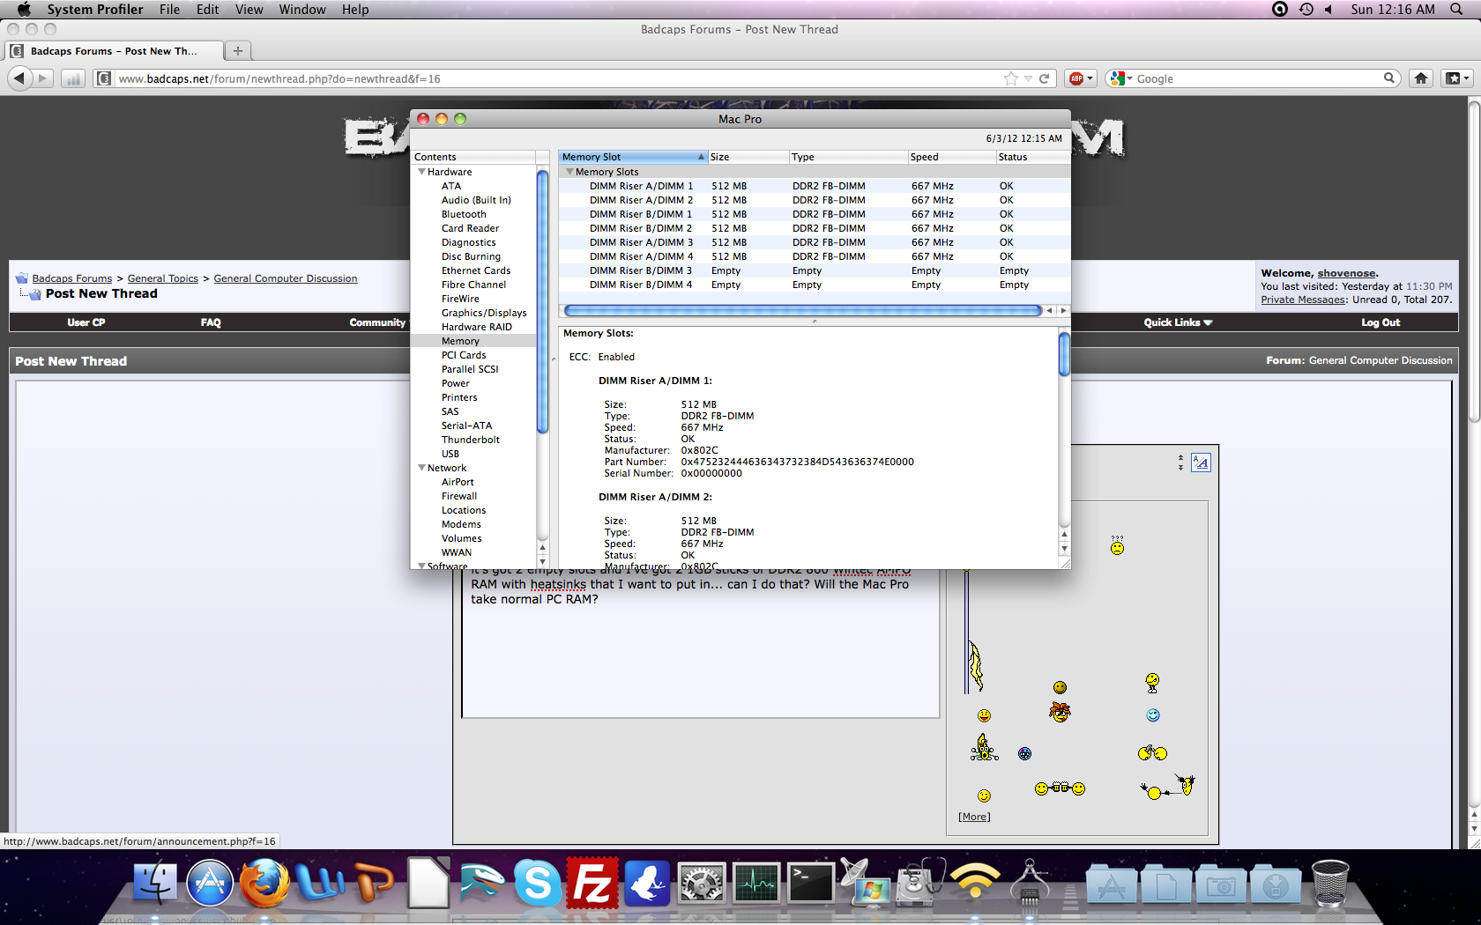Image resolution: width=1481 pixels, height=925 pixels.
Task: Open a new browser tab with plus
Action: tap(237, 50)
